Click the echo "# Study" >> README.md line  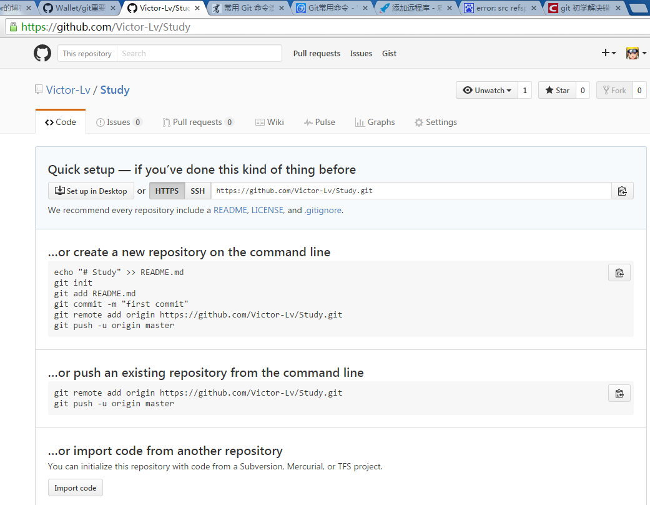point(119,272)
